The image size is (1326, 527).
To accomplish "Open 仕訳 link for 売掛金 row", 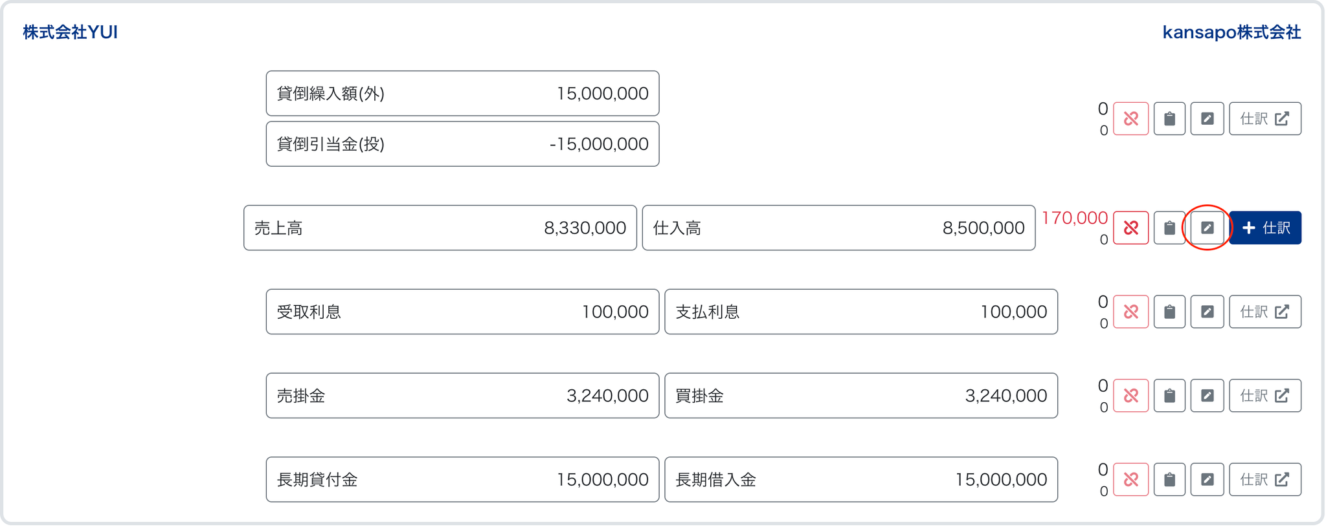I will click(1264, 396).
